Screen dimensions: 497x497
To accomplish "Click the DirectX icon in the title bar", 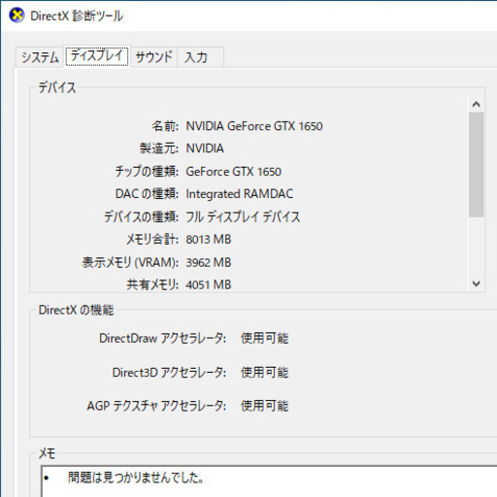I will click(x=17, y=16).
